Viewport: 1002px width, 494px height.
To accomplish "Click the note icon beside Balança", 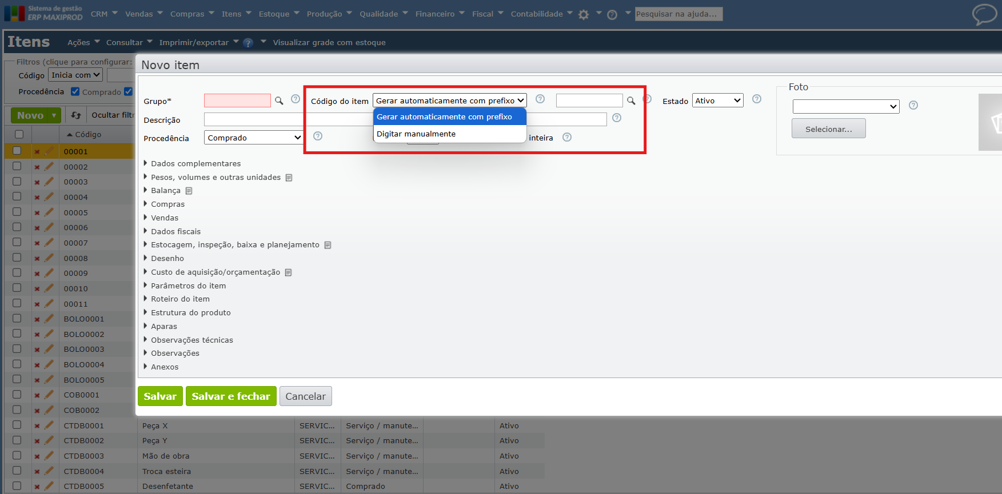I will click(189, 191).
